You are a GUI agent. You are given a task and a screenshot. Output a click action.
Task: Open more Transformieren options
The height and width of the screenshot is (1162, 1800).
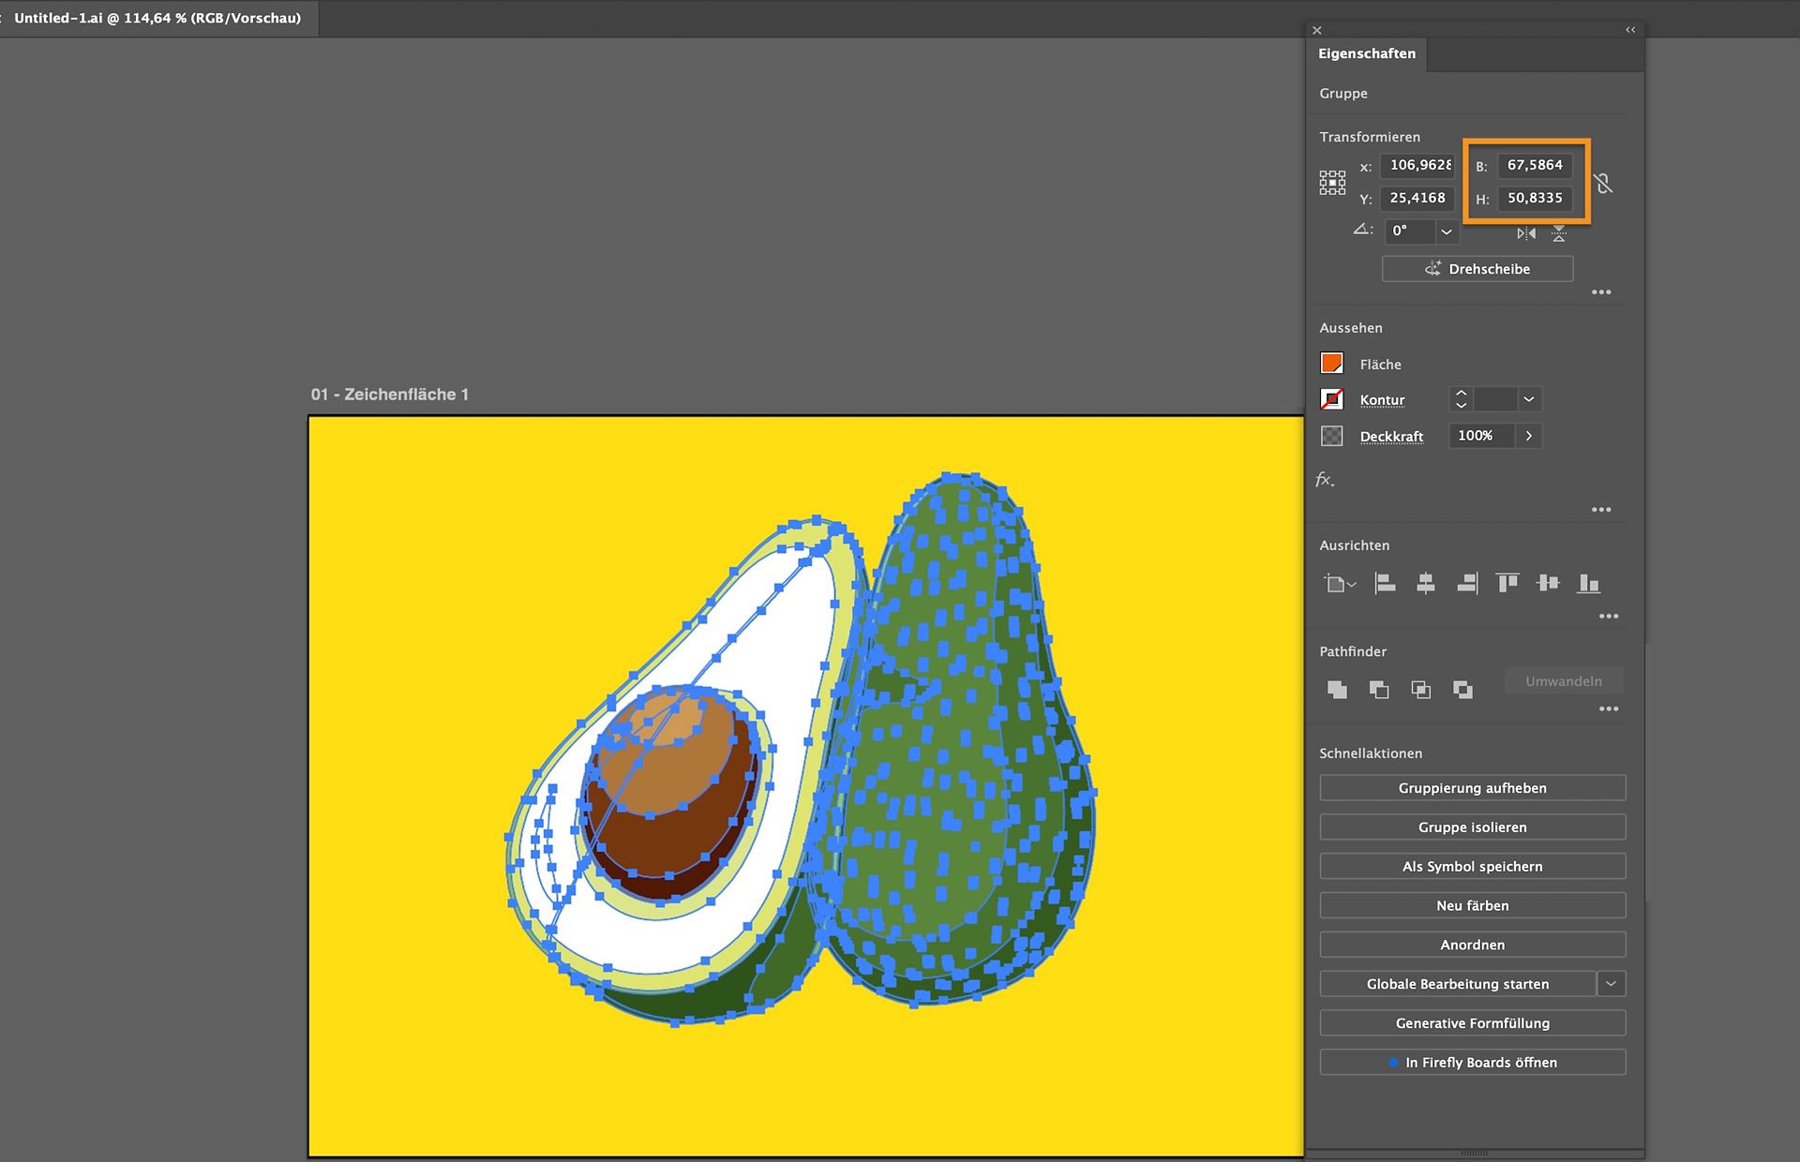tap(1601, 292)
